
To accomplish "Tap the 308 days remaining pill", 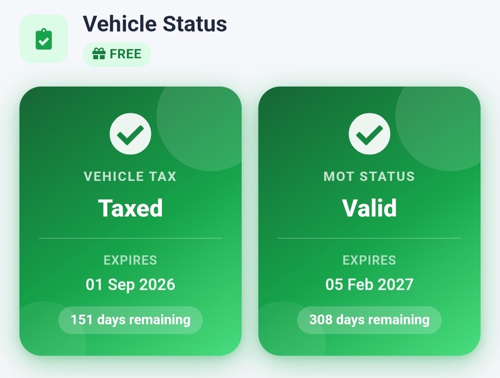I will click(369, 320).
